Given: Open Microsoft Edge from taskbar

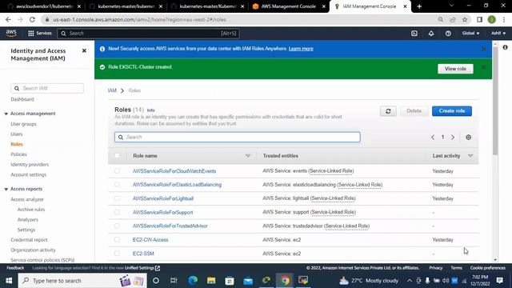Looking at the screenshot, I should point(193,281).
